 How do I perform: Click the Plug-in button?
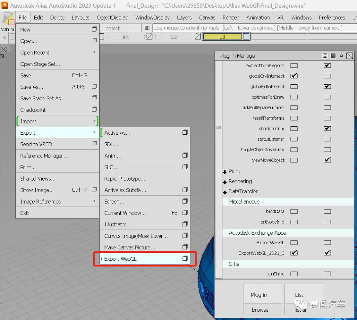click(x=262, y=294)
